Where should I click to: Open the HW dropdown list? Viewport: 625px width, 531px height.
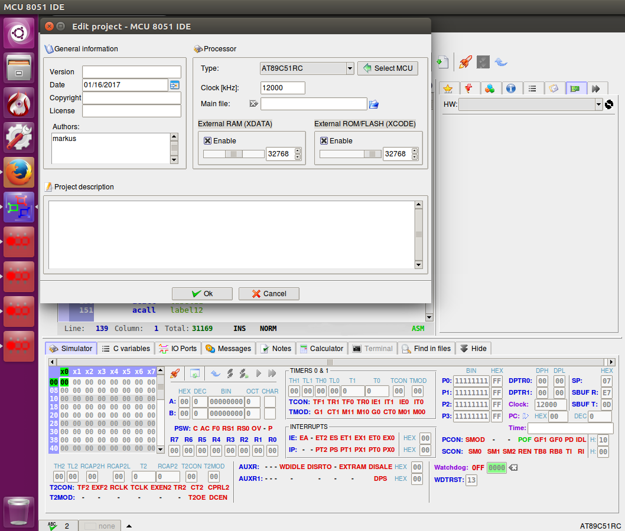(x=530, y=104)
